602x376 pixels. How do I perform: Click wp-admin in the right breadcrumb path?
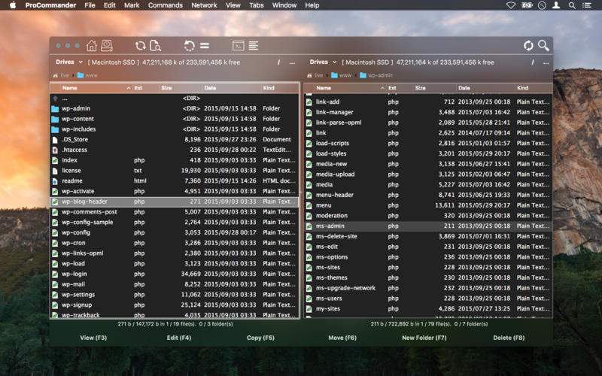click(x=379, y=75)
